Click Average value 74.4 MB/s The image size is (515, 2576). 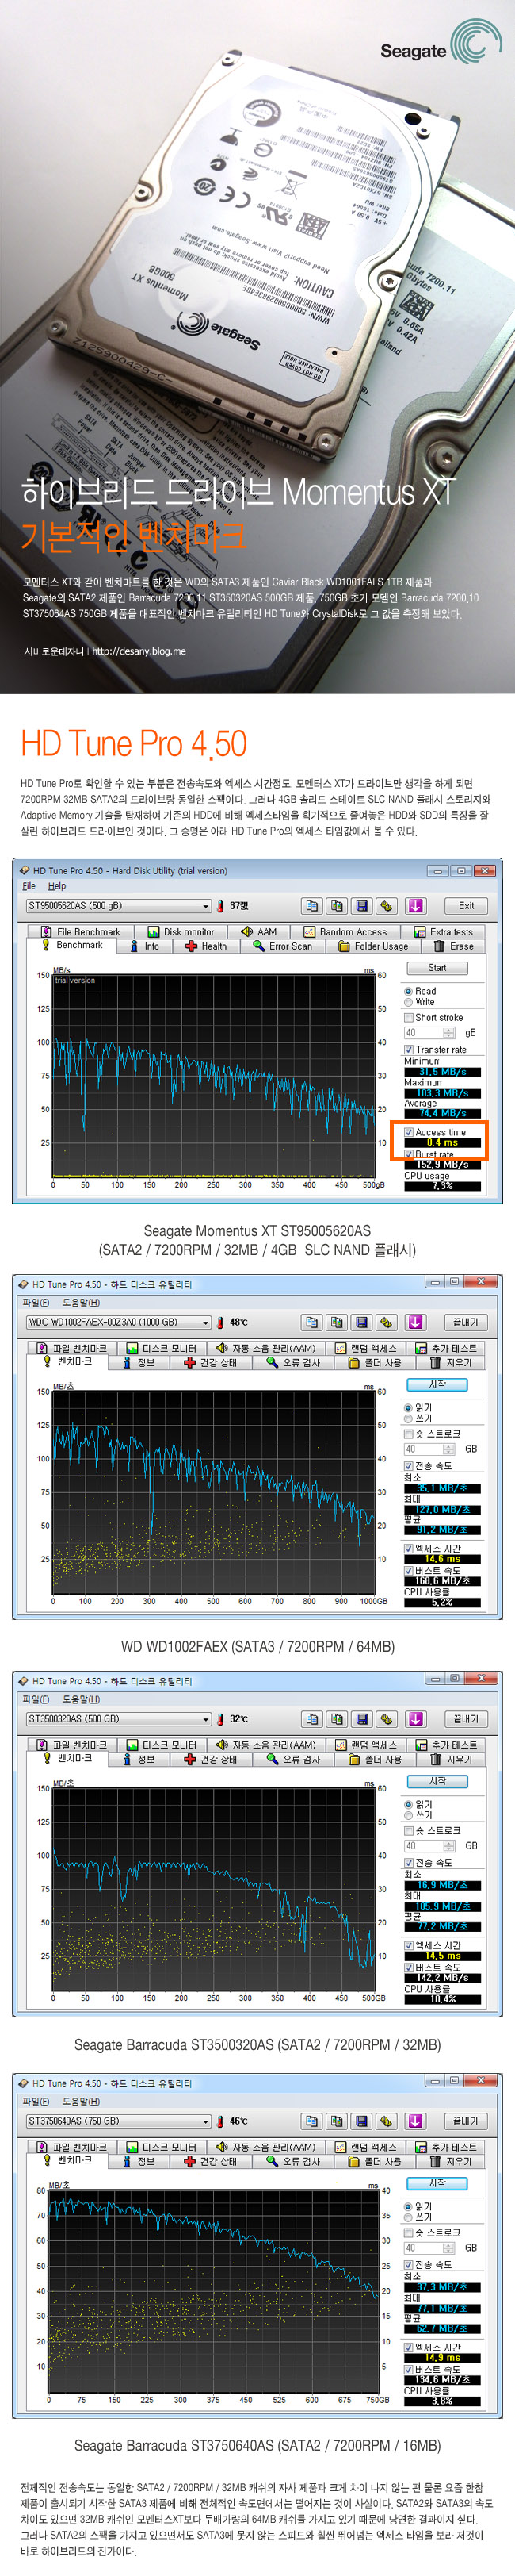[x=442, y=1113]
